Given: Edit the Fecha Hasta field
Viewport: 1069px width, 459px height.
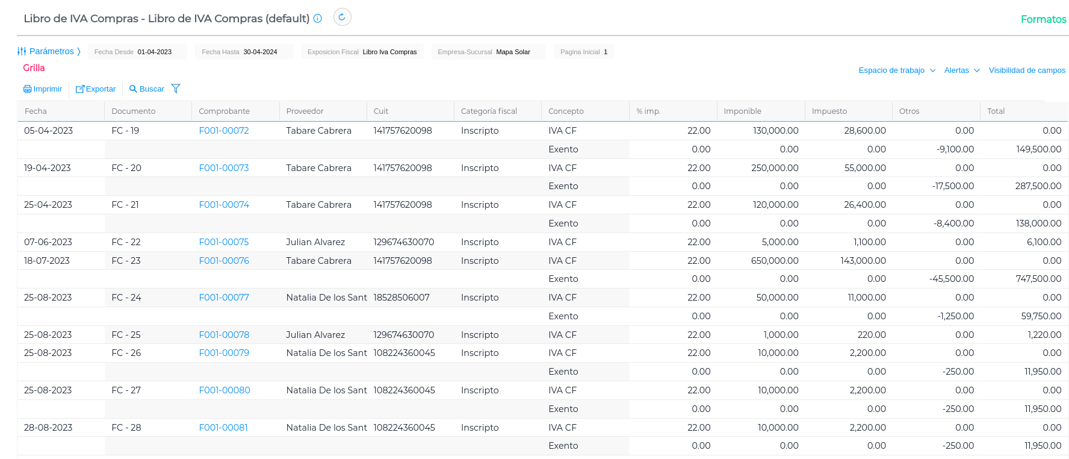Looking at the screenshot, I should click(x=260, y=52).
